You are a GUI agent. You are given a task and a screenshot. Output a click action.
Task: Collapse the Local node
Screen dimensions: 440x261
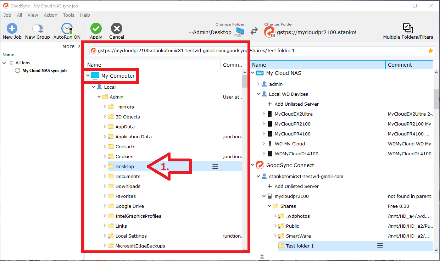click(x=93, y=87)
